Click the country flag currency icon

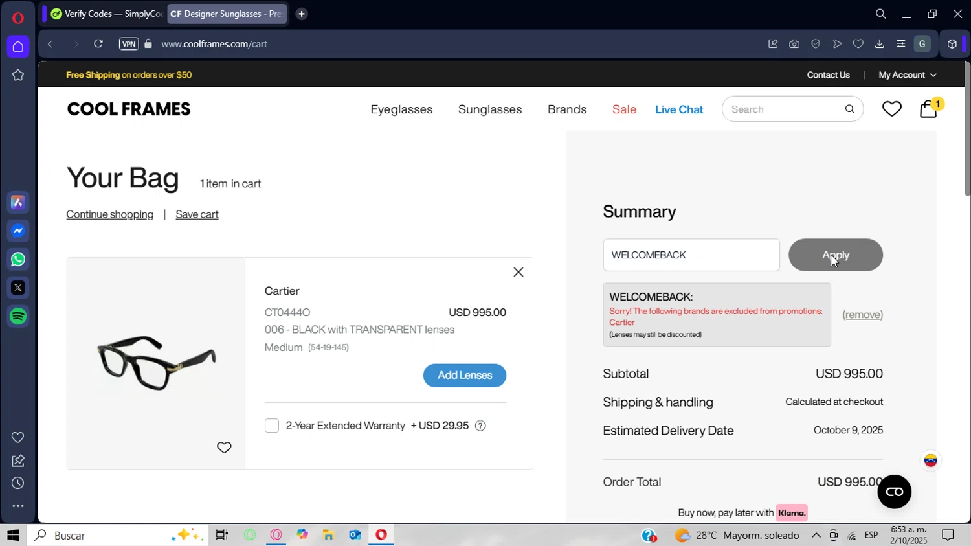pos(931,461)
